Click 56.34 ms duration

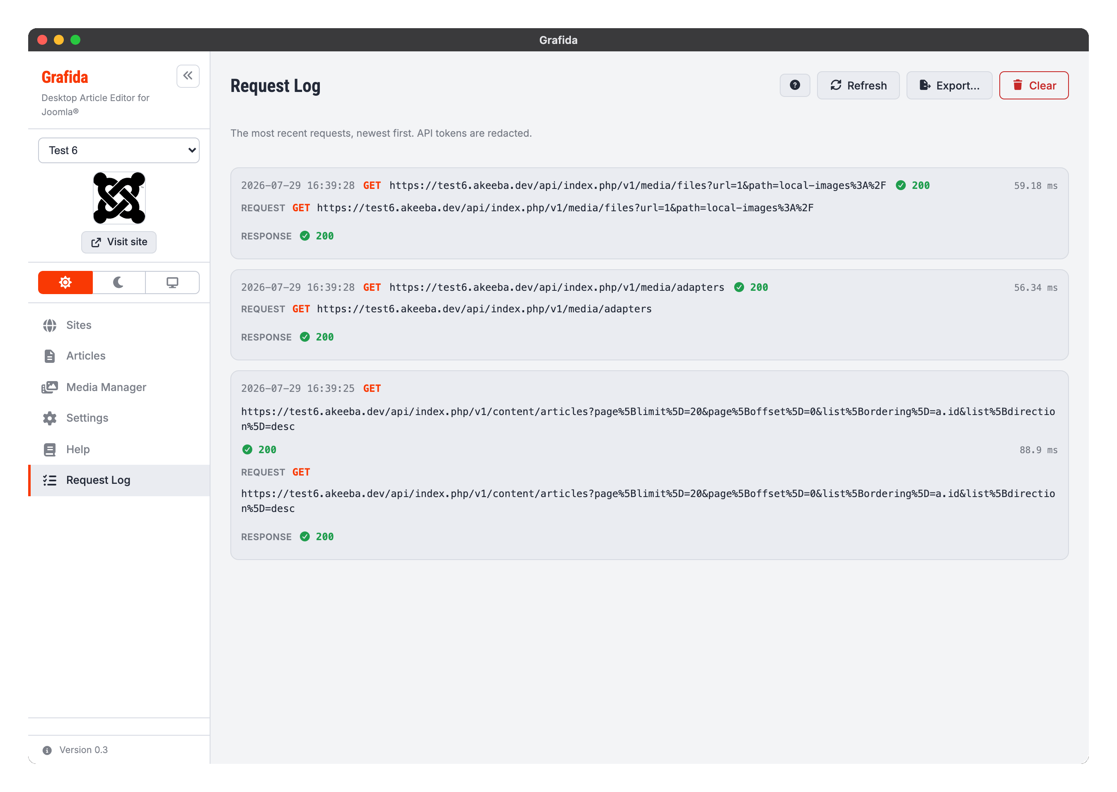click(1035, 288)
